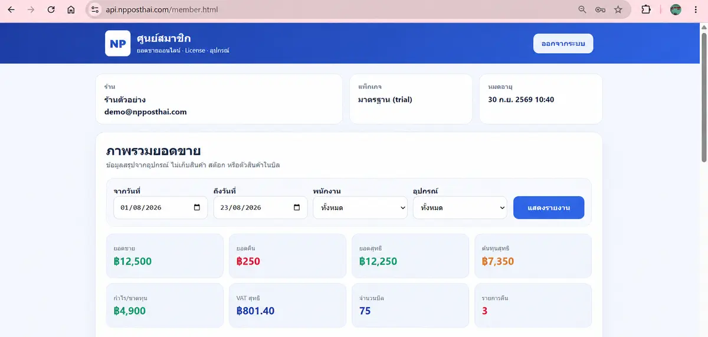Open calendar picker icon for จากวันที่
Viewport: 708px width, 337px height.
click(x=197, y=207)
